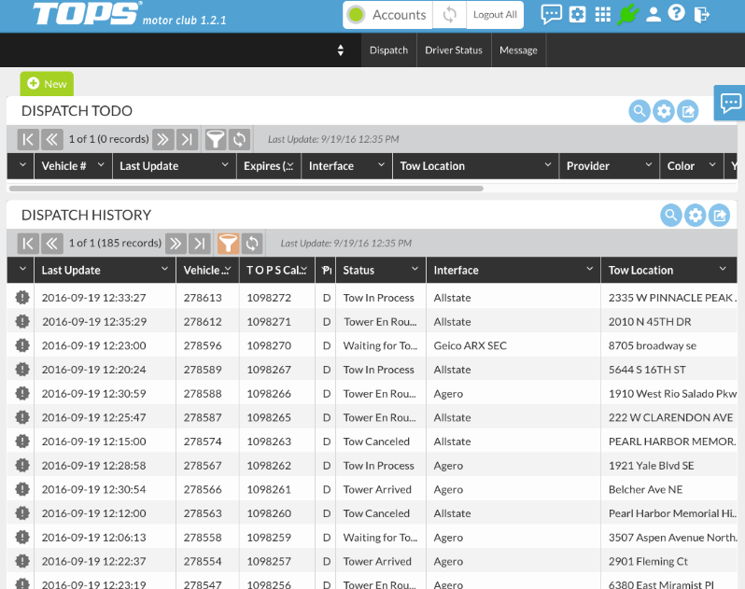Image resolution: width=745 pixels, height=589 pixels.
Task: Open Dispatch History panel settings gear
Action: pyautogui.click(x=696, y=216)
